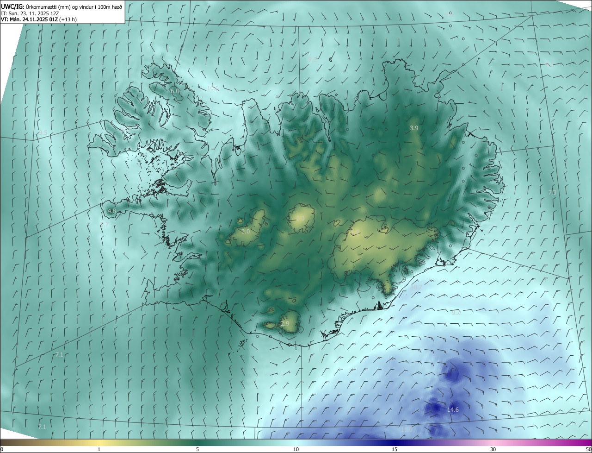Click the 9.7 value over the ocean
The image size is (592, 453).
click(456, 313)
